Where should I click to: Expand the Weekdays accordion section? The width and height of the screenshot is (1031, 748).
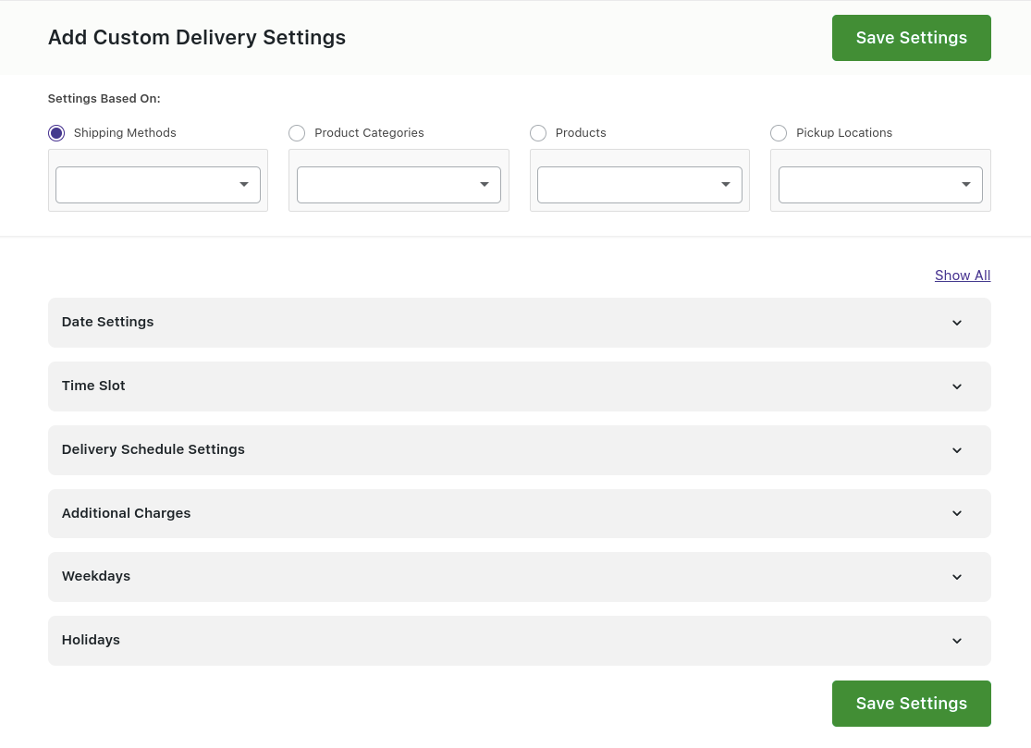point(462,577)
